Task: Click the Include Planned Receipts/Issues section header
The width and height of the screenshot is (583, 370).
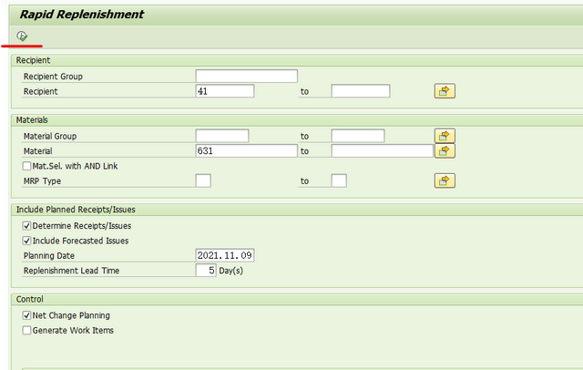Action: (x=76, y=210)
